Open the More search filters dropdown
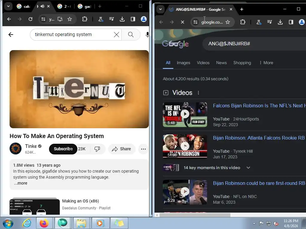 click(x=266, y=63)
